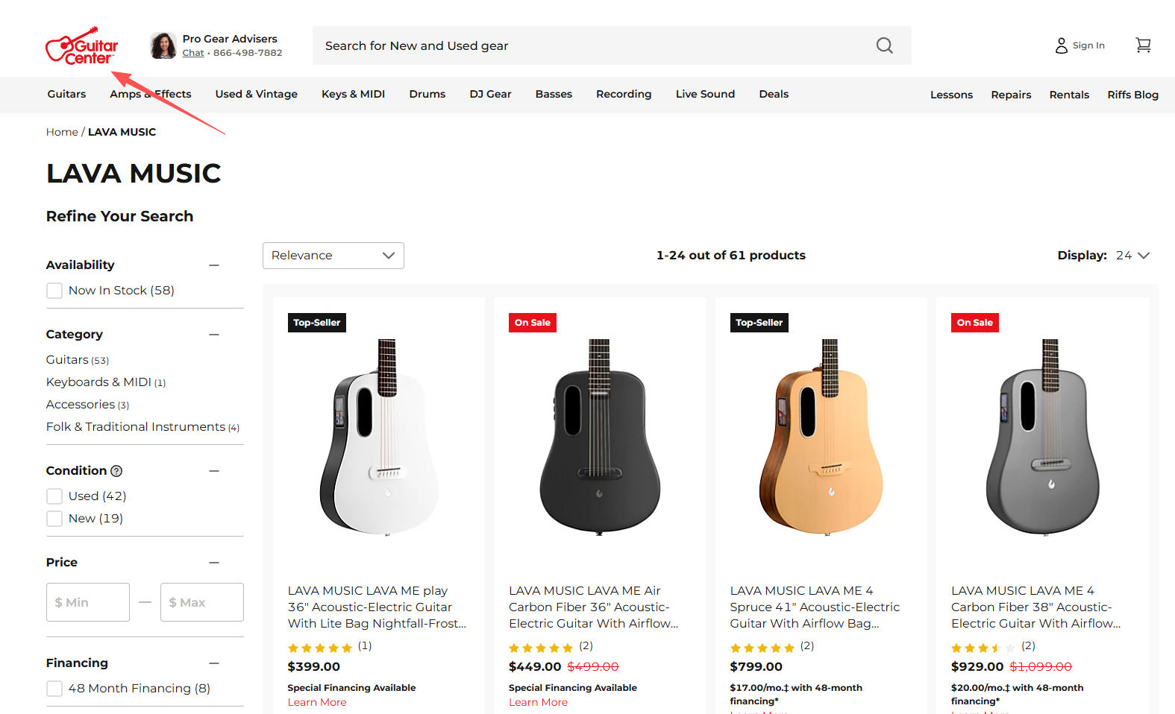Click the Condition help question mark icon
This screenshot has height=714, width=1175.
116,471
